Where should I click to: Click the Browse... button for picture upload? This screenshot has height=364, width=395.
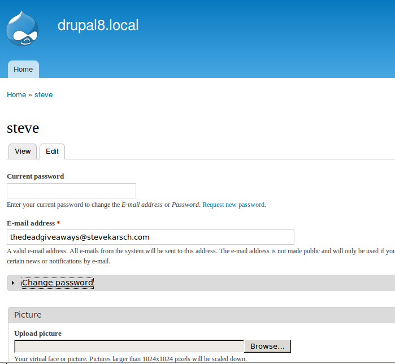[267, 346]
